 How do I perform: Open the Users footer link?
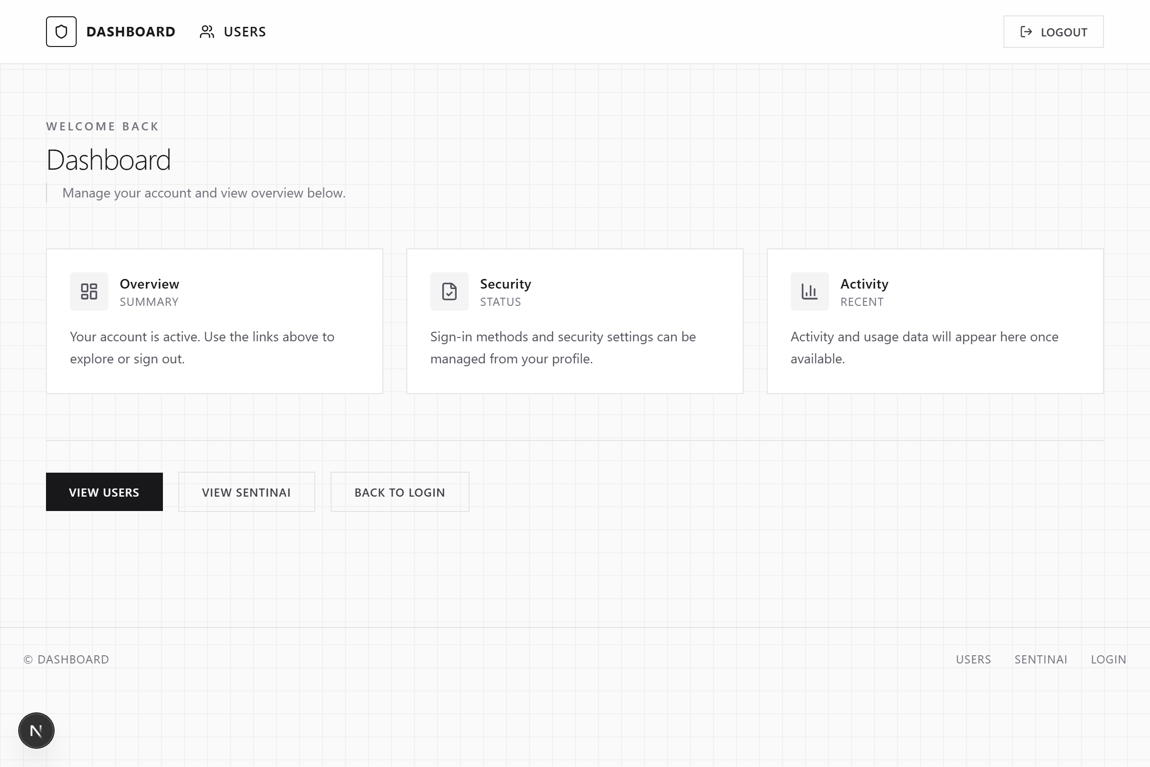973,660
